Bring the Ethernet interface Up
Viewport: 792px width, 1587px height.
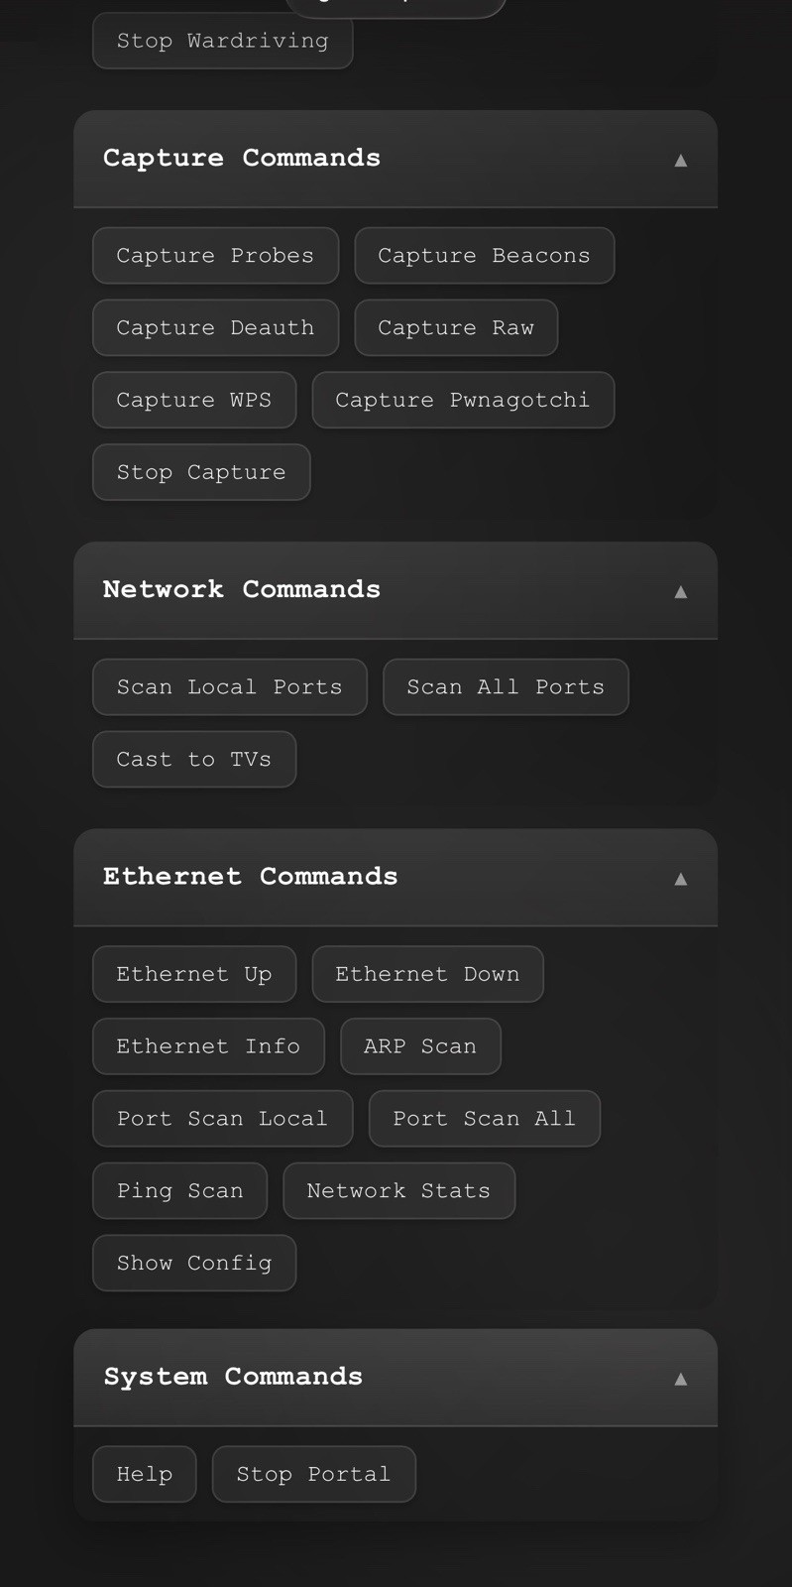click(x=194, y=974)
